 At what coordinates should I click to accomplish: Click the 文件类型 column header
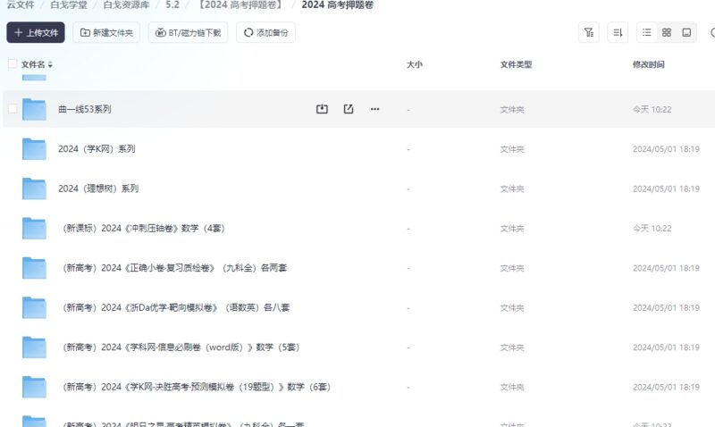(x=516, y=64)
